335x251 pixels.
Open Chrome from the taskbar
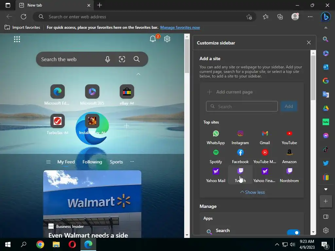40,244
